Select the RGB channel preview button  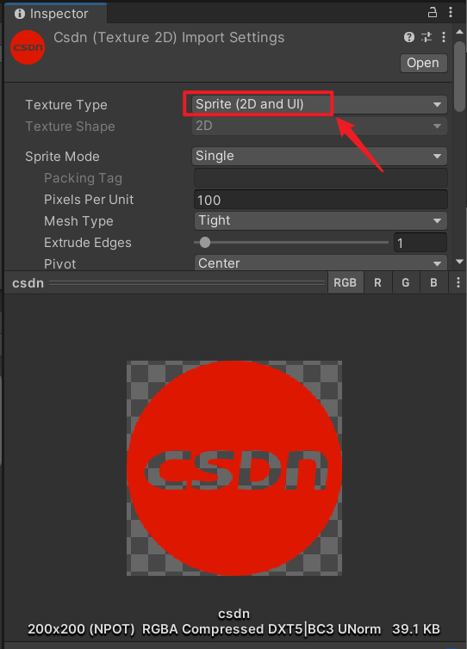[346, 282]
